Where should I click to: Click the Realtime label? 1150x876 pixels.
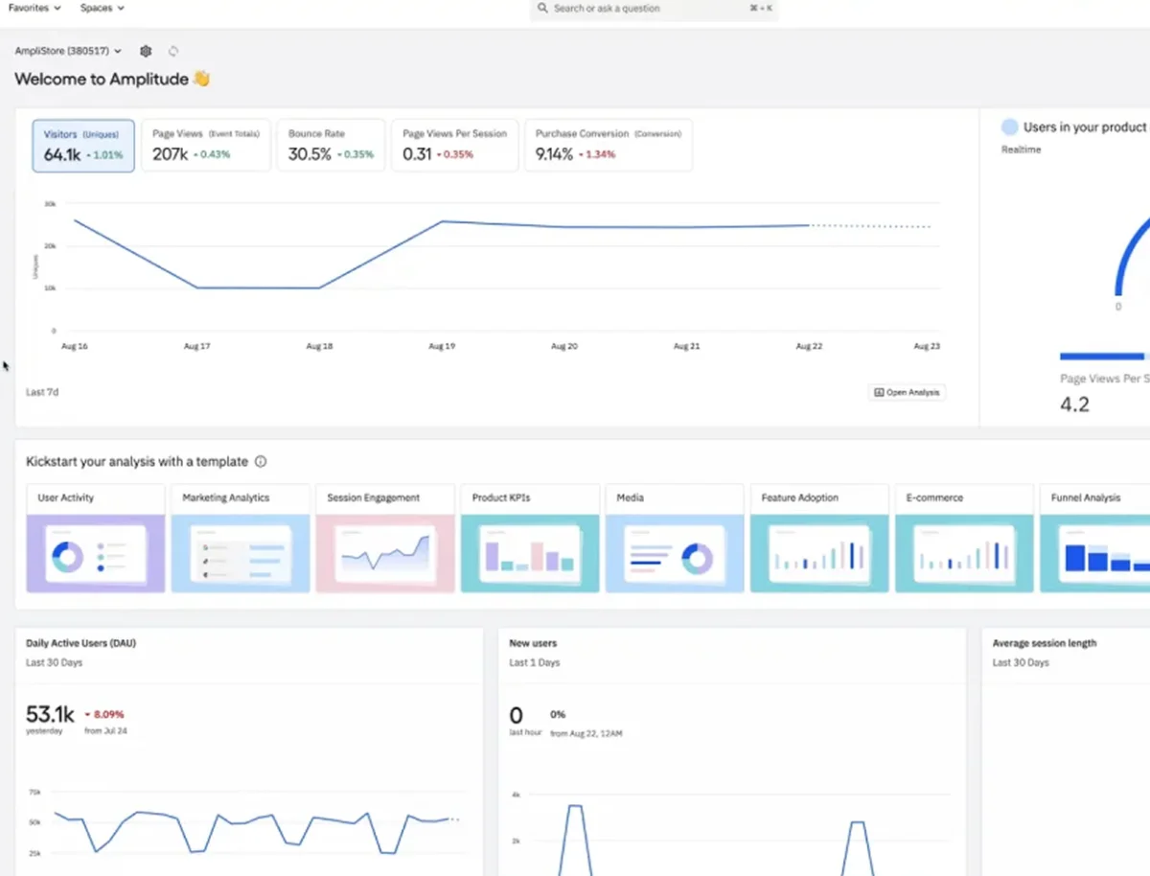(x=1021, y=150)
